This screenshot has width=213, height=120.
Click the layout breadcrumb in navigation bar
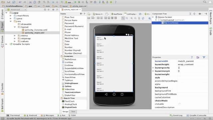(64, 6)
